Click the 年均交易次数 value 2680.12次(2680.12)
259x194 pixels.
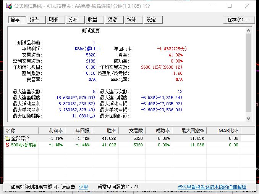point(162,67)
